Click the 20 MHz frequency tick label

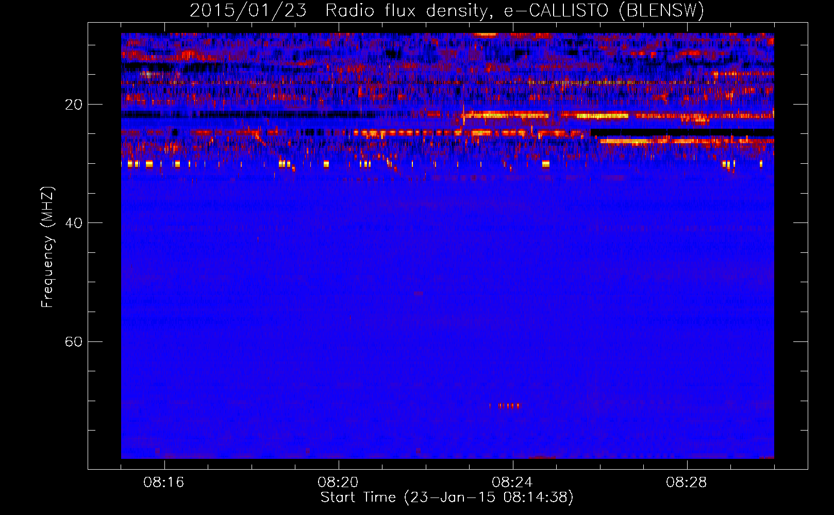[x=73, y=105]
